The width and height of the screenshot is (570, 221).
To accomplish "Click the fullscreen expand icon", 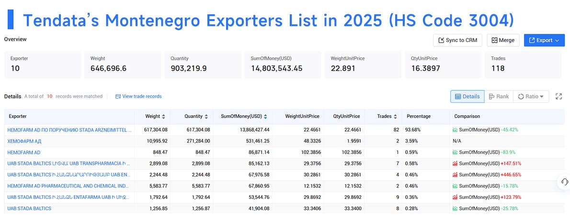I will (559, 97).
